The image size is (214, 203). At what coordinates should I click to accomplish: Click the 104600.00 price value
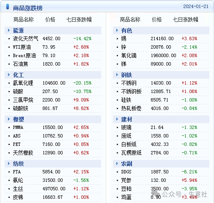click(x=54, y=83)
